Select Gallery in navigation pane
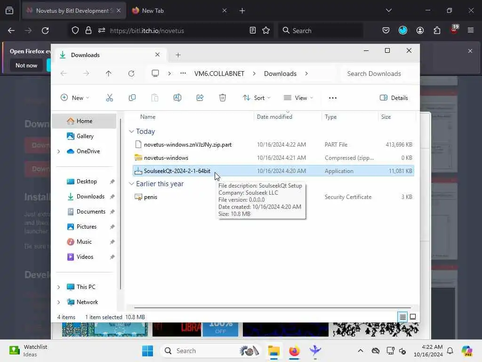482x362 pixels. tap(85, 136)
